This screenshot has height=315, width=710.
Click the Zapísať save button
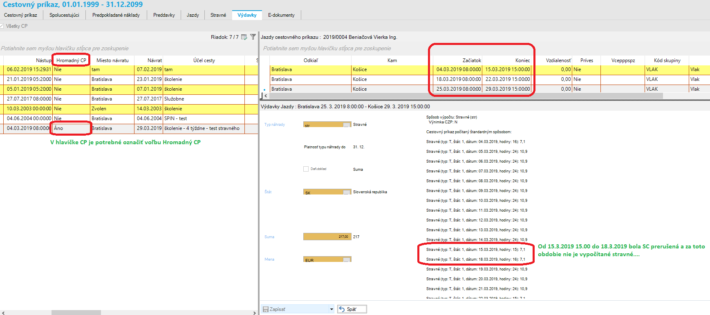[x=298, y=309]
